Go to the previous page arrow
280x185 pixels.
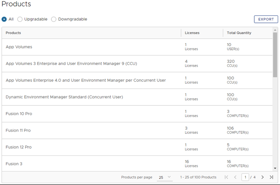coord(235,177)
